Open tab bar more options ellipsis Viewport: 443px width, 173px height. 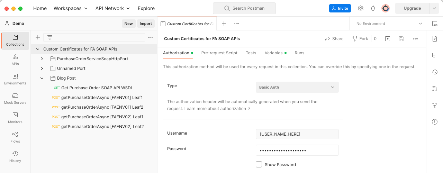click(236, 24)
